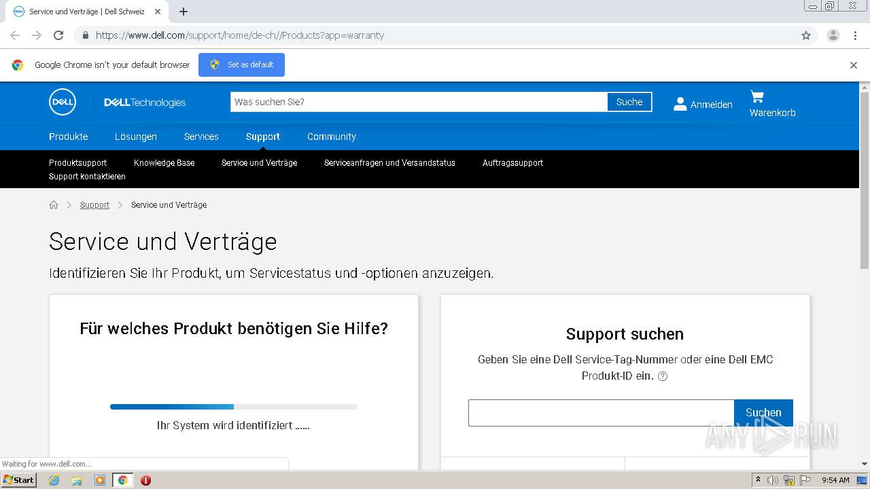Viewport: 870px width, 489px height.
Task: Click the volume speaker tray icon
Action: point(773,480)
